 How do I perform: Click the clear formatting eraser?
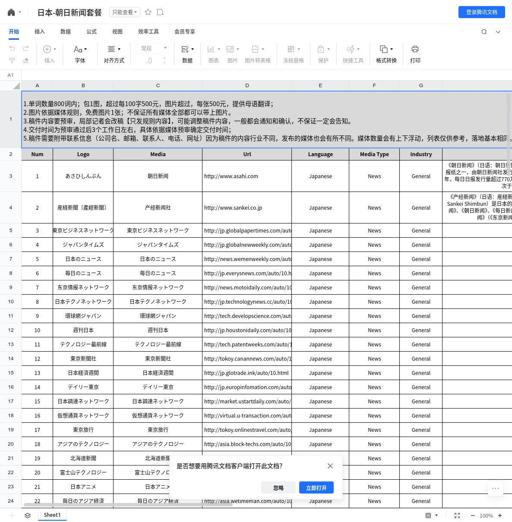coord(26,60)
